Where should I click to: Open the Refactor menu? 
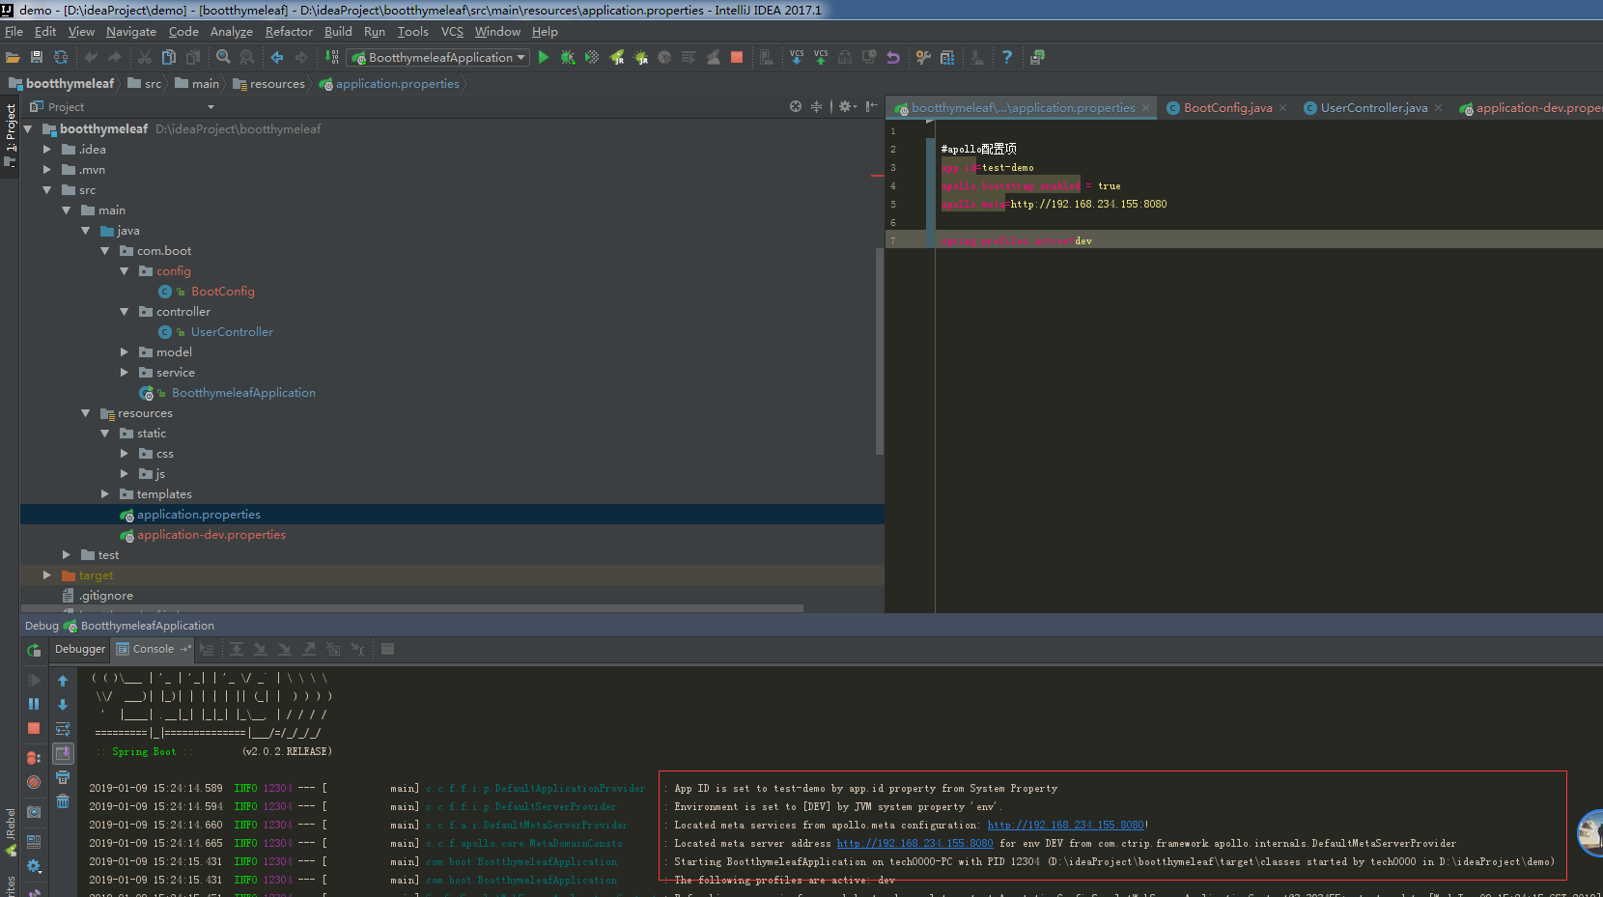(x=289, y=31)
